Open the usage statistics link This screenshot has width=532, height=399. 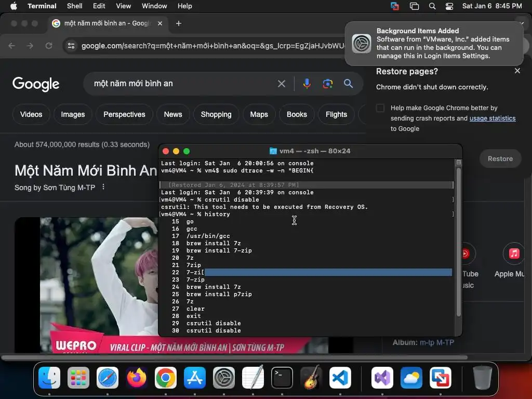493,118
